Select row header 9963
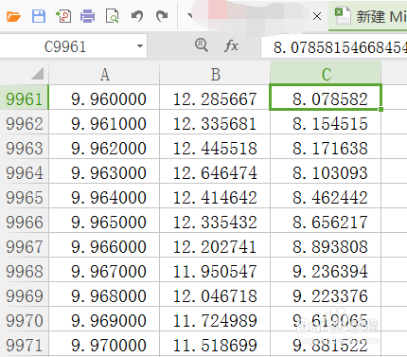407x357 pixels. tap(25, 148)
